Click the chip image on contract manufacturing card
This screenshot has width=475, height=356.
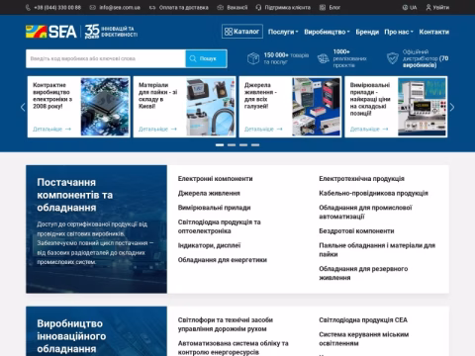105,107
